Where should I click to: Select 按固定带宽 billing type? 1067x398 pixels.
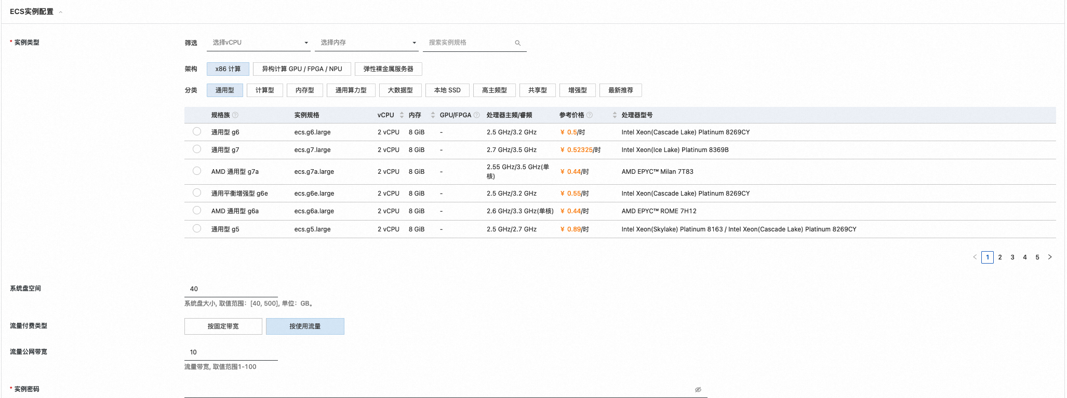click(x=223, y=326)
